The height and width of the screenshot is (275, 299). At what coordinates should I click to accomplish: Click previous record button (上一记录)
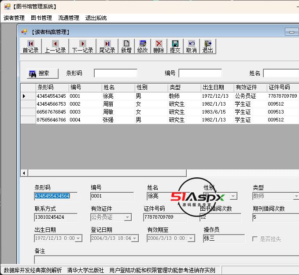[55, 46]
